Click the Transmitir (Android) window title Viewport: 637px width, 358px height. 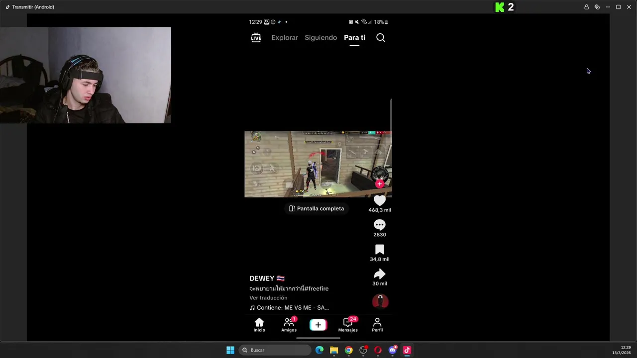(x=33, y=7)
